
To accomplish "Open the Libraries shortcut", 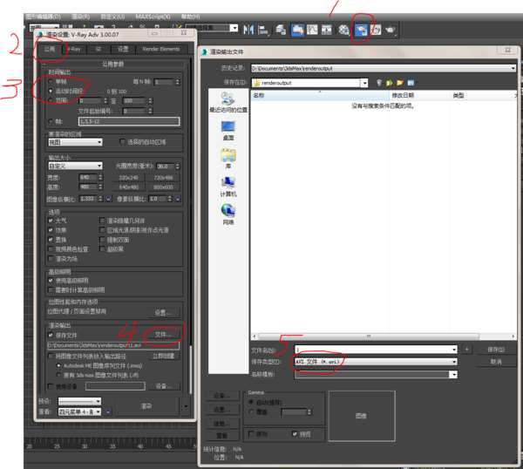I will (228, 159).
